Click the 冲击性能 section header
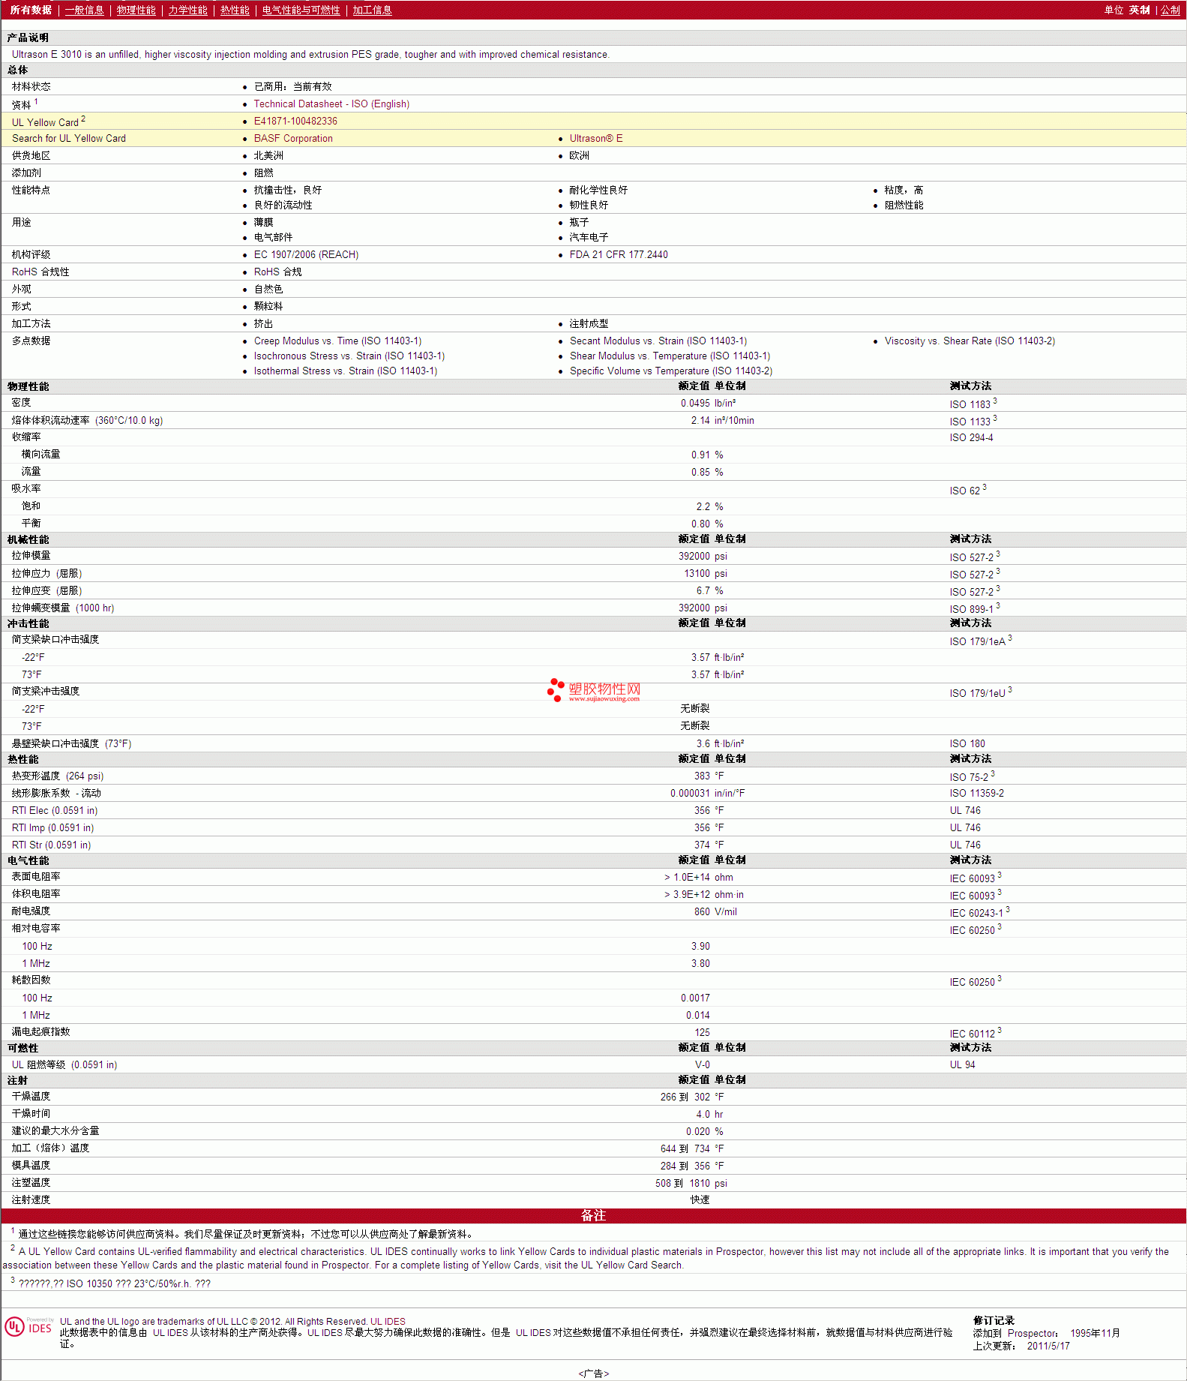Image resolution: width=1187 pixels, height=1381 pixels. (x=28, y=623)
